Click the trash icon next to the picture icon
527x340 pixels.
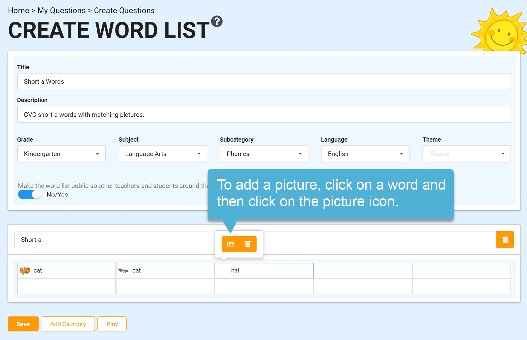point(248,244)
